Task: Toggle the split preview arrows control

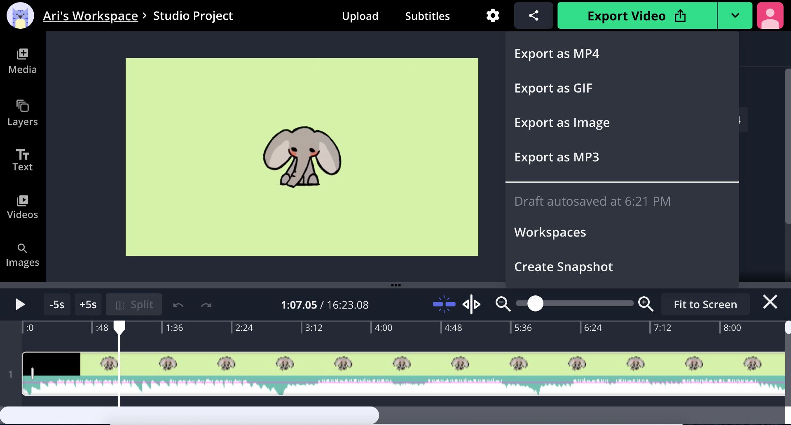Action: click(x=471, y=304)
